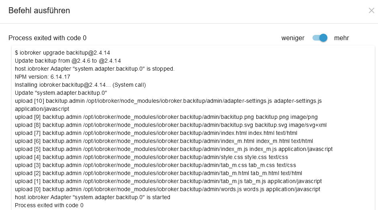Click the upload [8] backitup.svg line
This screenshot has height=210, width=378.
170,125
